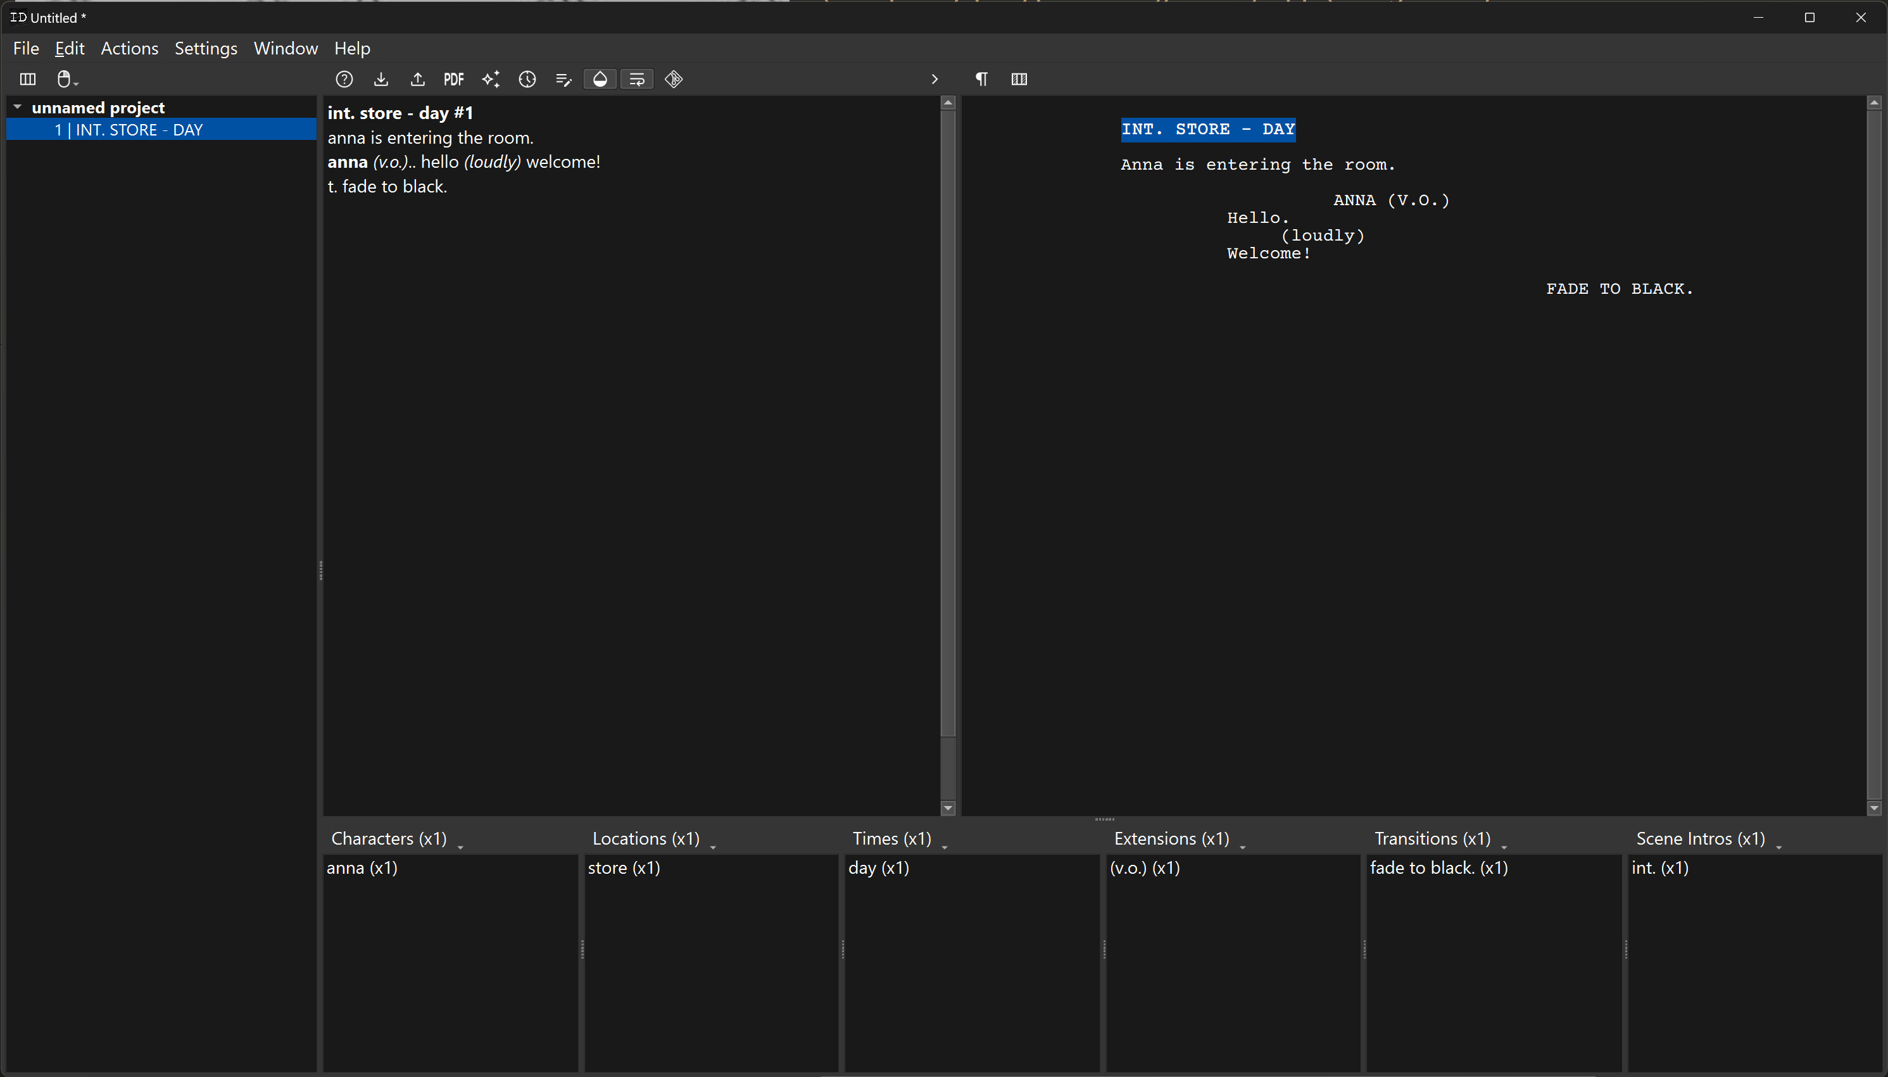Open the Characters panel dropdown
Screen dimensions: 1888x1077
[462, 843]
